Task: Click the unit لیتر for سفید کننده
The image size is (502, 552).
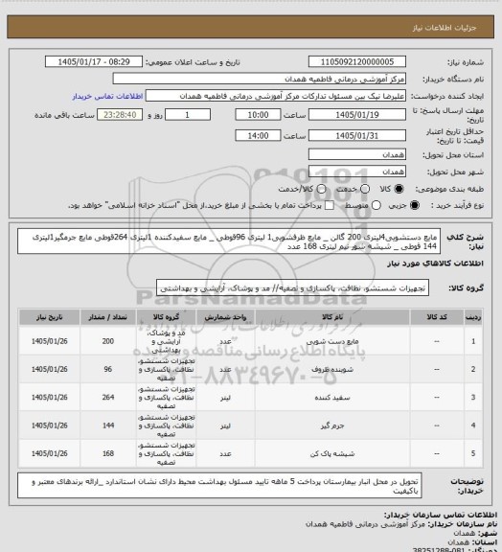Action: (225, 398)
